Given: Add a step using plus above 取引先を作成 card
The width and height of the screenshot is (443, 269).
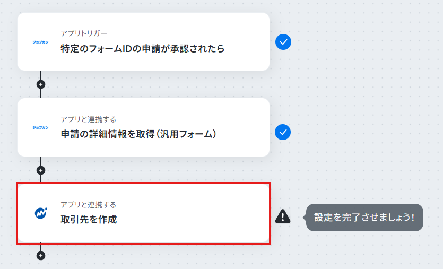Looking at the screenshot, I should point(41,170).
